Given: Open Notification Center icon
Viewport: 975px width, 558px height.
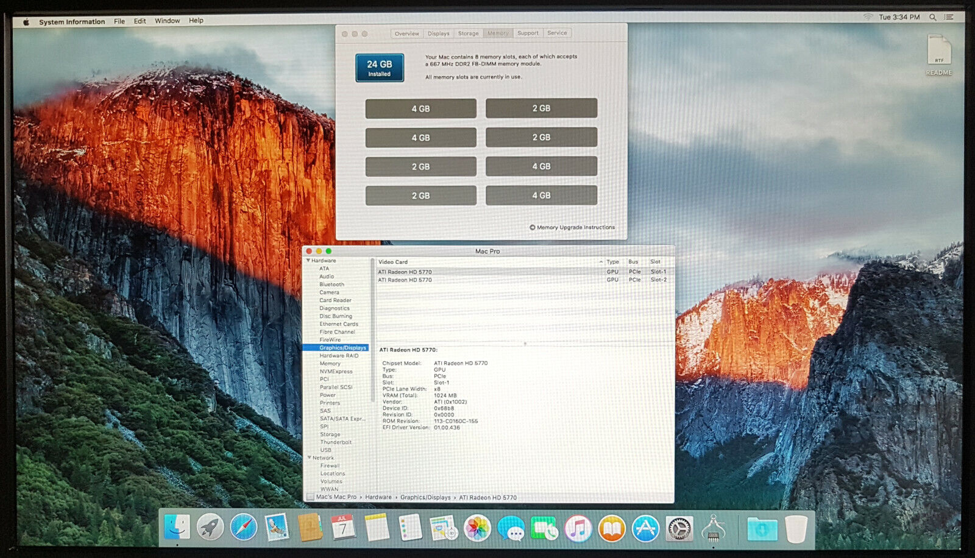Looking at the screenshot, I should 949,17.
